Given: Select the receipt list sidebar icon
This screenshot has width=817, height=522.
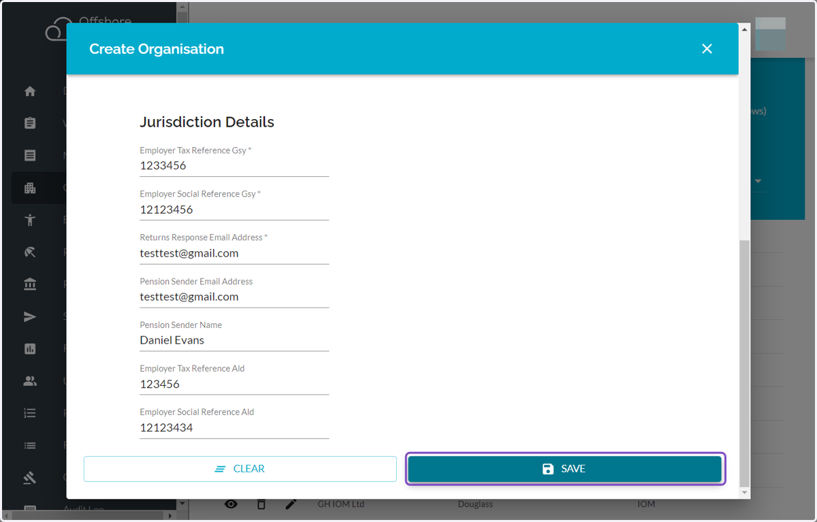Looking at the screenshot, I should (30, 155).
